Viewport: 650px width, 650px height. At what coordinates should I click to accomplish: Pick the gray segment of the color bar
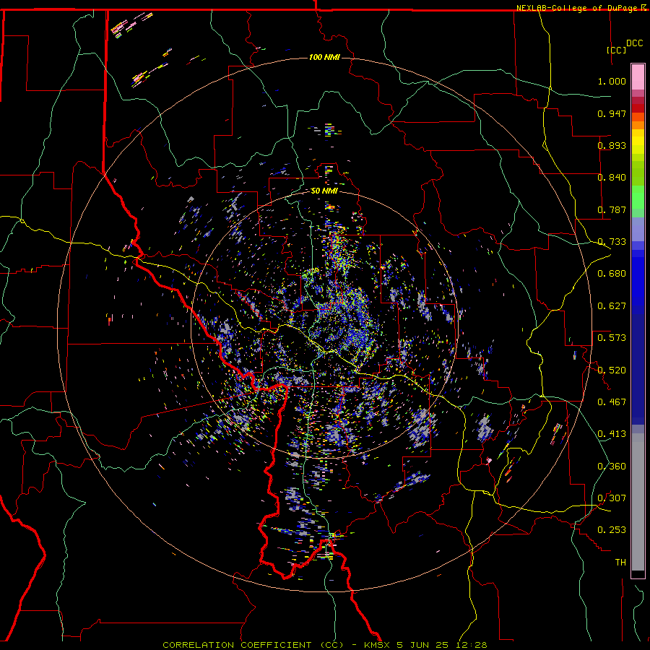[x=638, y=502]
